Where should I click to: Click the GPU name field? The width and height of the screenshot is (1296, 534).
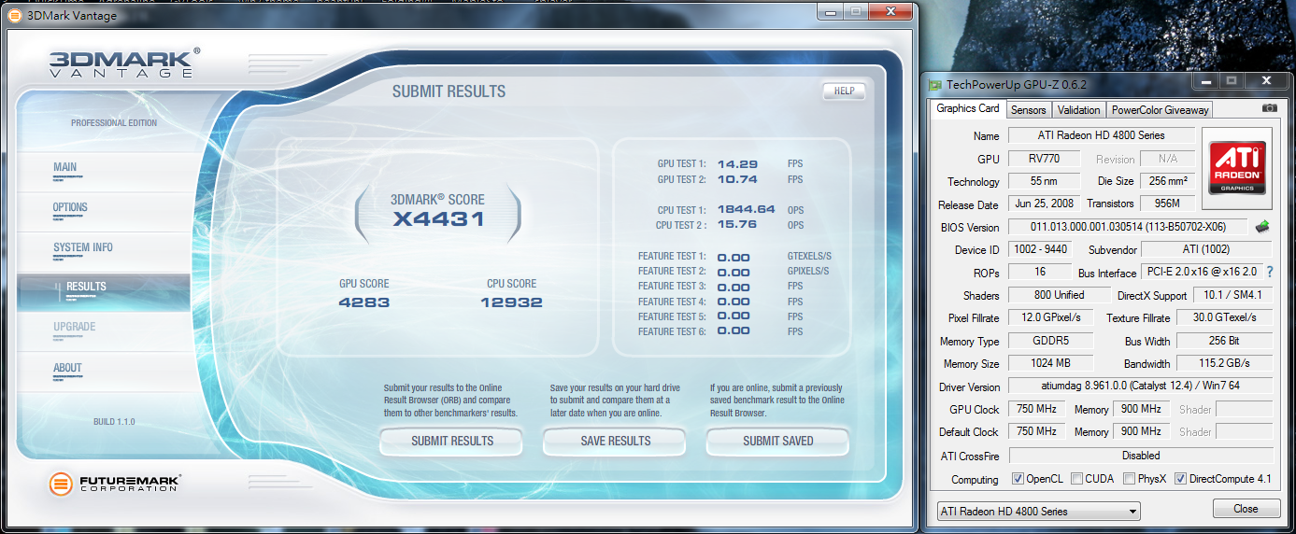click(1101, 135)
